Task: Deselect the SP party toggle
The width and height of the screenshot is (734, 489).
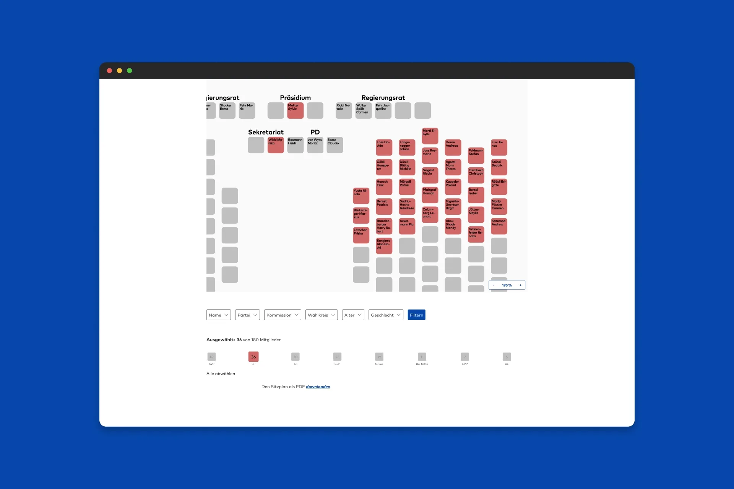Action: (x=253, y=357)
